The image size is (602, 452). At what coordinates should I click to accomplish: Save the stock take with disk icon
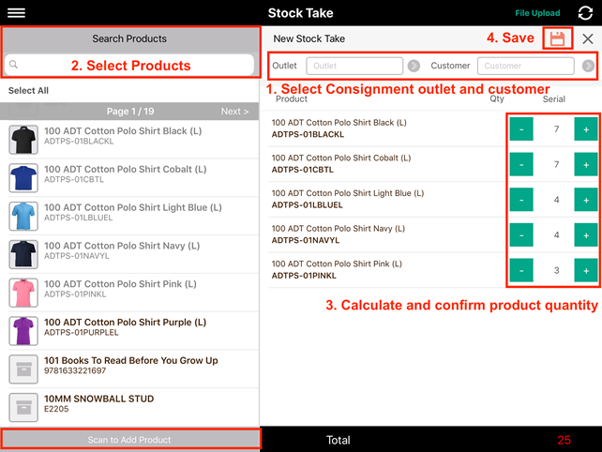(557, 38)
